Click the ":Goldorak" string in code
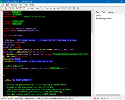125x100 pixels. 55,68
